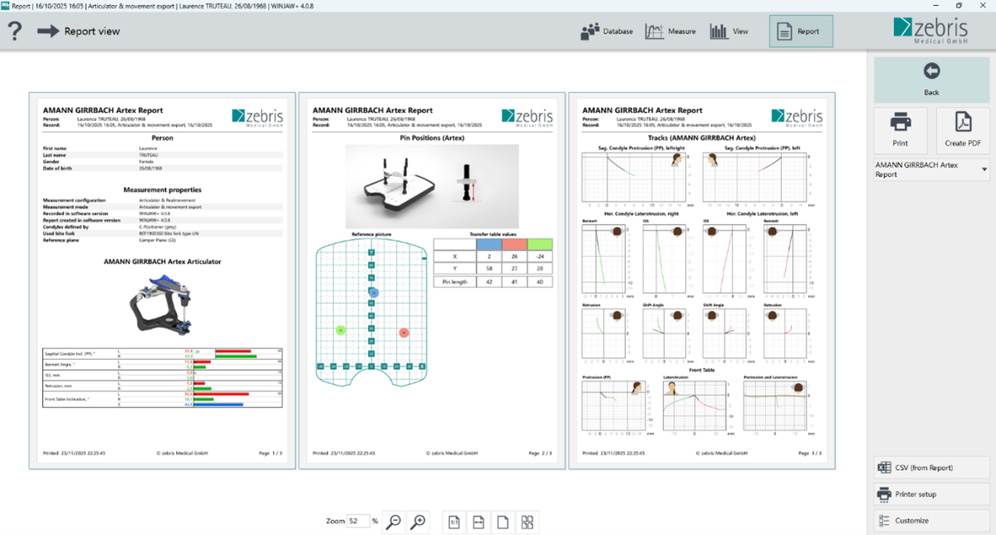The image size is (996, 535).
Task: Switch to multi-page grid view
Action: (526, 522)
